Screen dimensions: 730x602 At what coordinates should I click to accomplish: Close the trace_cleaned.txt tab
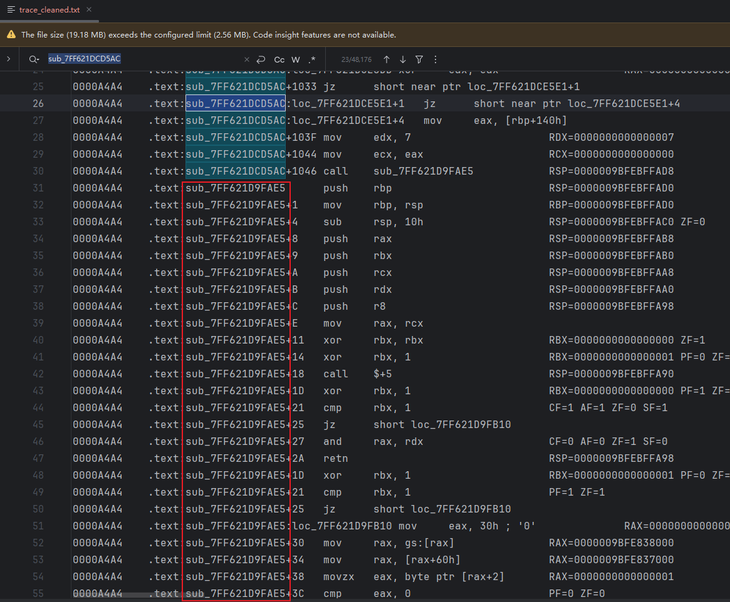click(x=88, y=10)
